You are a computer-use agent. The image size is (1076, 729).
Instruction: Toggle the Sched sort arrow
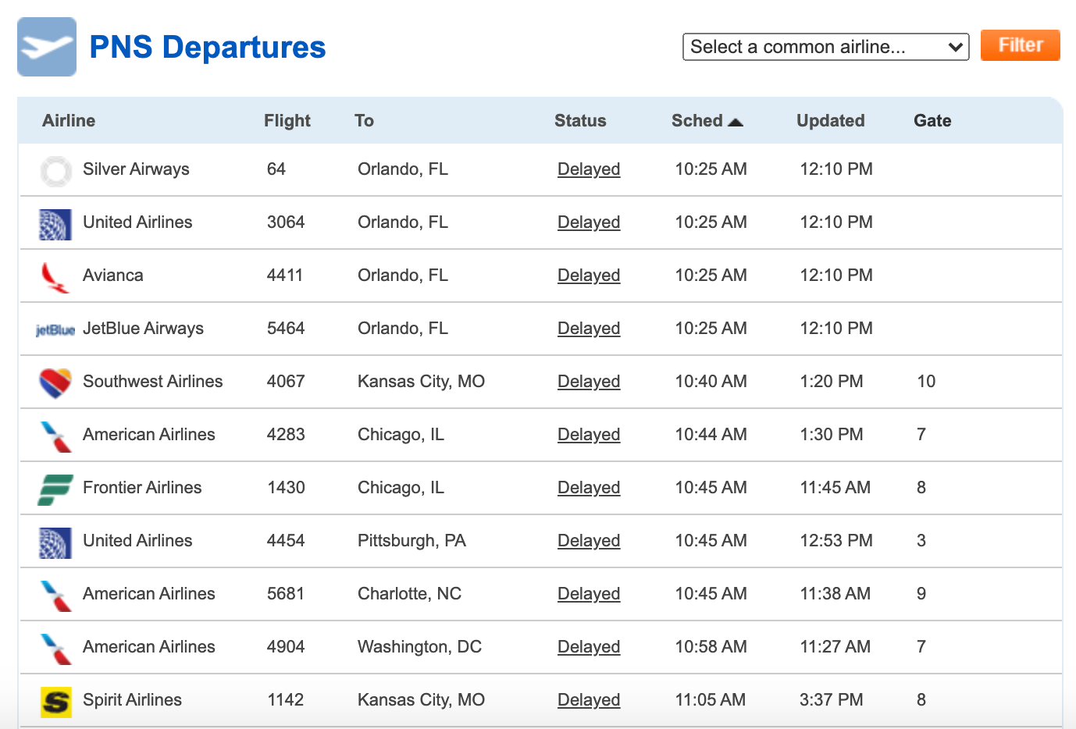(x=736, y=122)
